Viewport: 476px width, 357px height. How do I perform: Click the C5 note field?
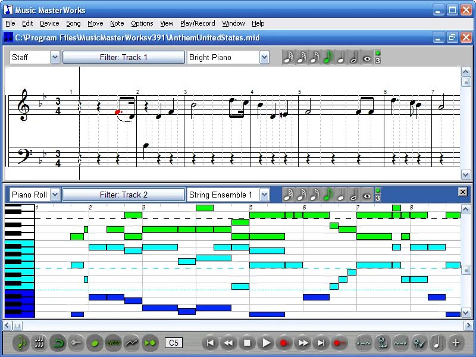174,343
